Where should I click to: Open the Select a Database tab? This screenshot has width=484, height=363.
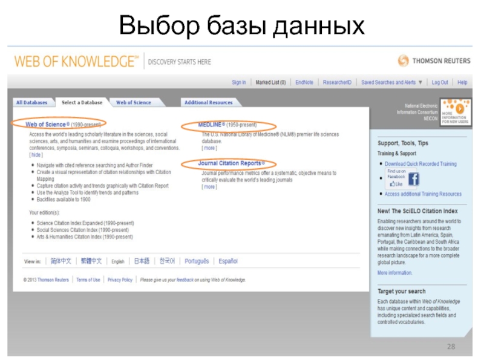[82, 102]
